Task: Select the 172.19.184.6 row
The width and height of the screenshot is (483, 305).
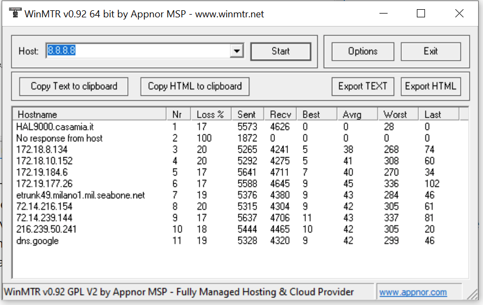Action: pos(240,172)
